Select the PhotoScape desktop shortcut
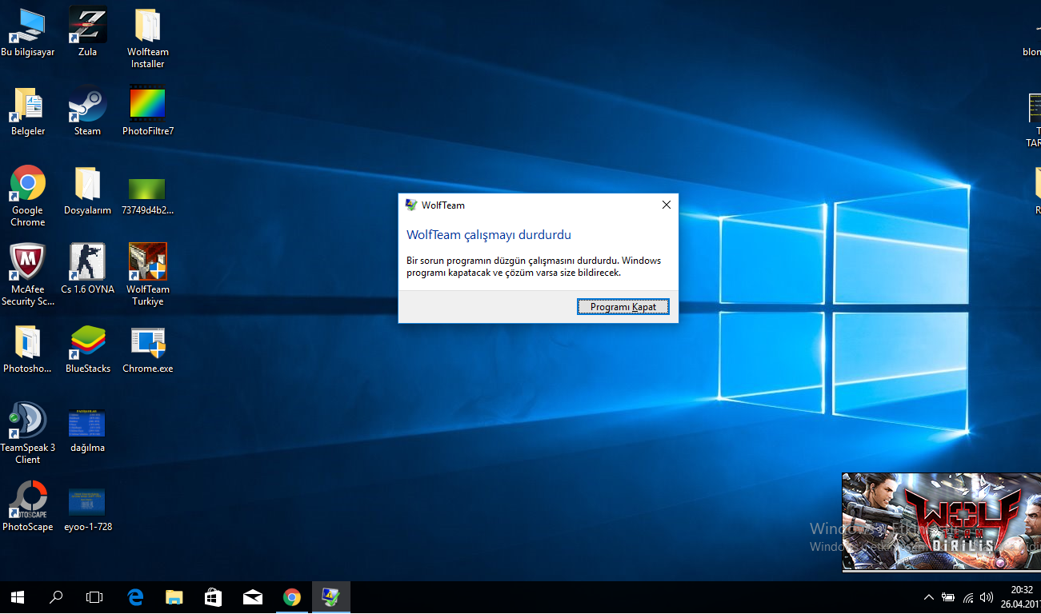 click(x=28, y=508)
